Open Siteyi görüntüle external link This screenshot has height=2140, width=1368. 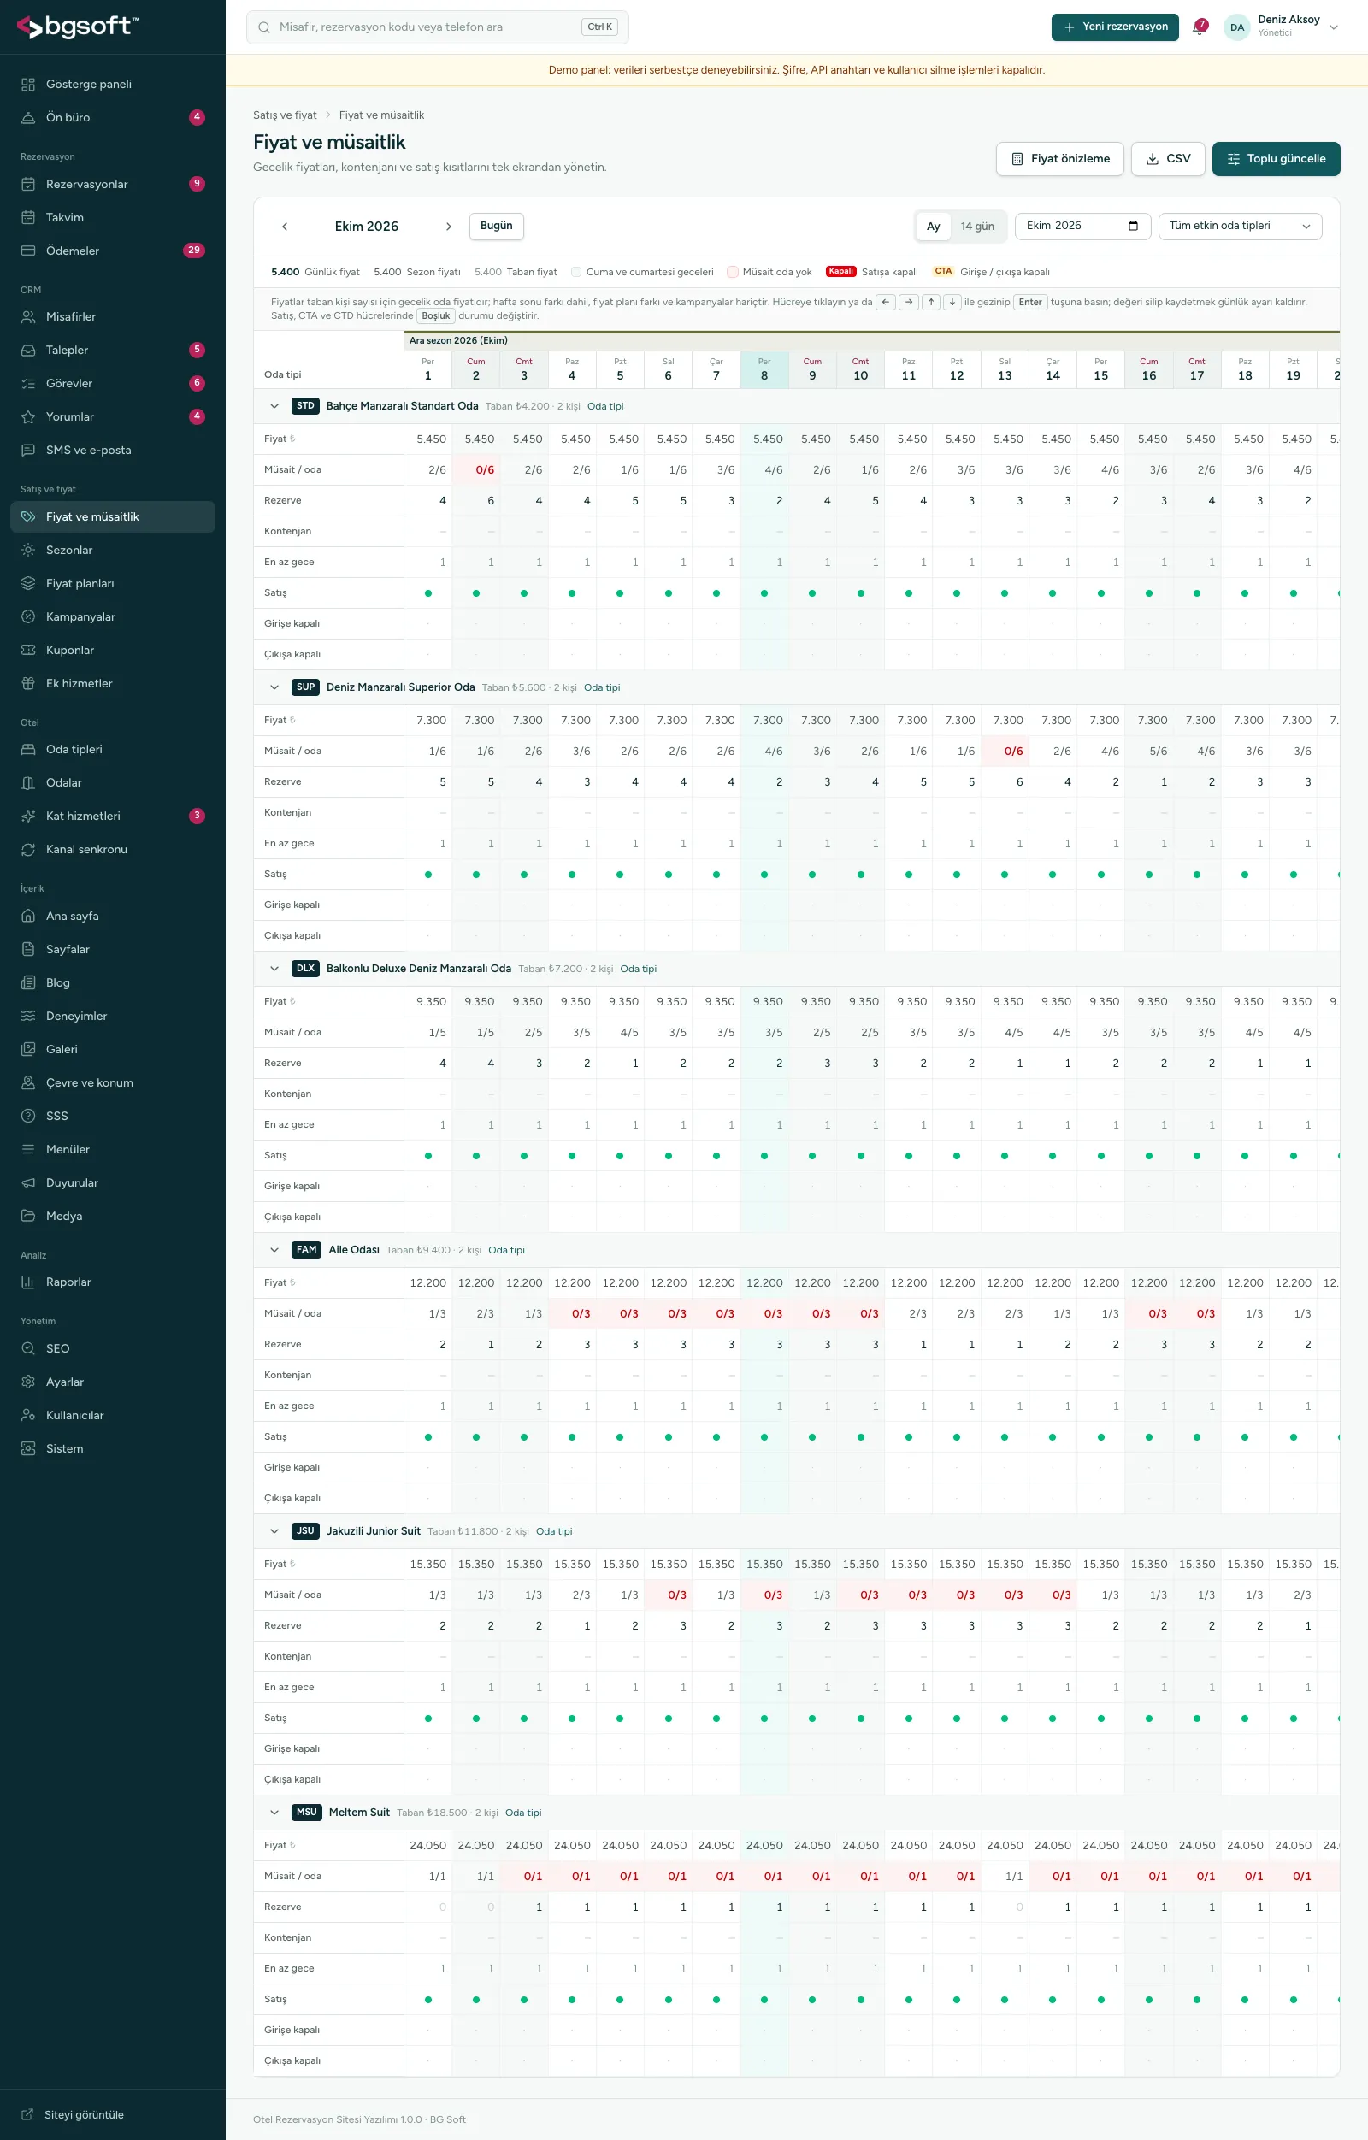click(x=113, y=2114)
